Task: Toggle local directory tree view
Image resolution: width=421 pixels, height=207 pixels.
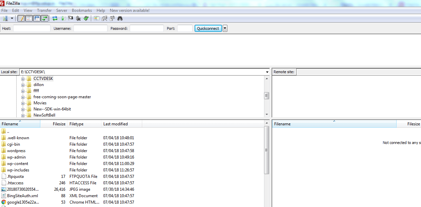Action: (29, 18)
